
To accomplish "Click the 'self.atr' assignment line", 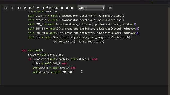I will pyautogui.click(x=80, y=37).
